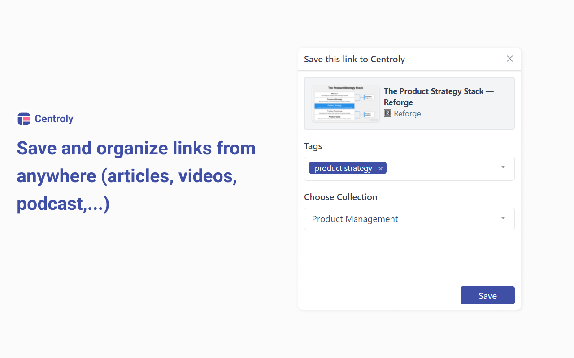Select the "product strategy" tag chip
Viewport: 574px width, 358px height.
pos(343,168)
